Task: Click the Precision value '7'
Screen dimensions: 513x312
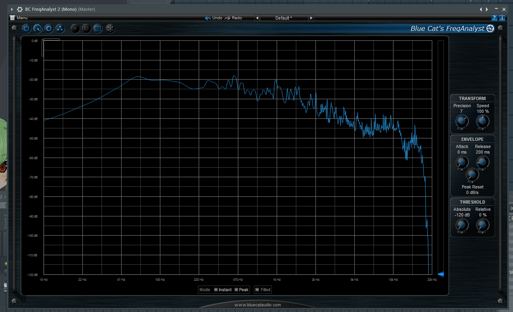Action: click(x=461, y=111)
